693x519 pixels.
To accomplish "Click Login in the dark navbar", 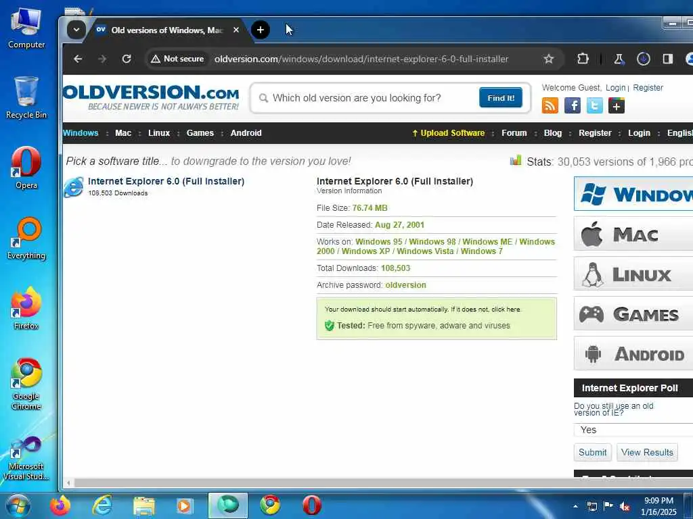I will click(639, 133).
